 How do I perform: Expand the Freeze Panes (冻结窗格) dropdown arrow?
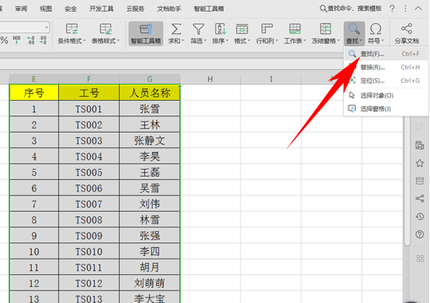tap(338, 41)
